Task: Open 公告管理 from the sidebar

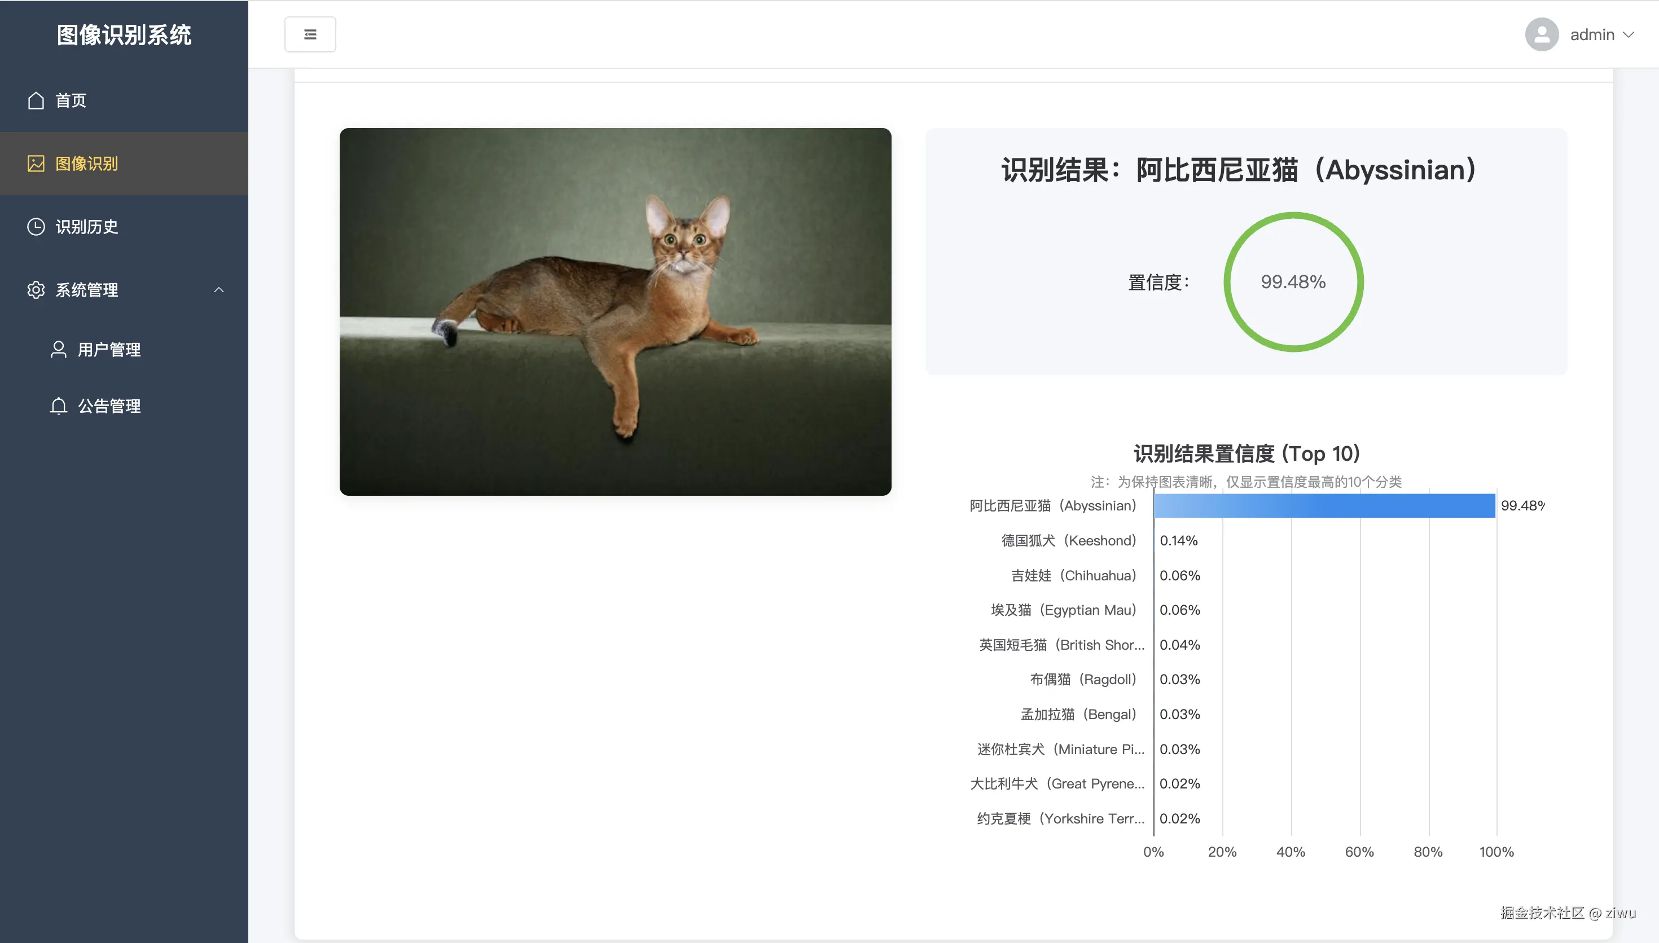Action: (x=109, y=406)
